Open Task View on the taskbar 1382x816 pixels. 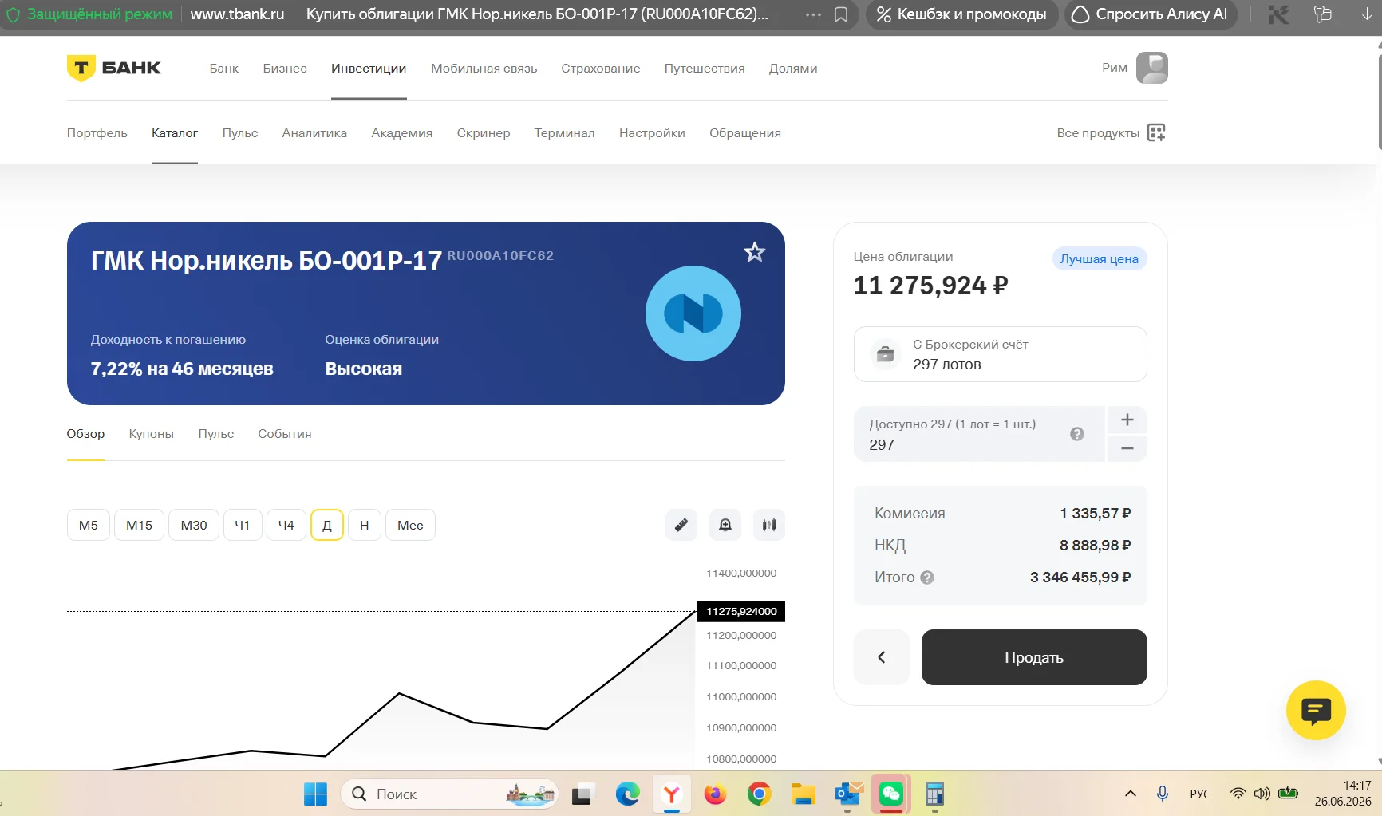(582, 794)
